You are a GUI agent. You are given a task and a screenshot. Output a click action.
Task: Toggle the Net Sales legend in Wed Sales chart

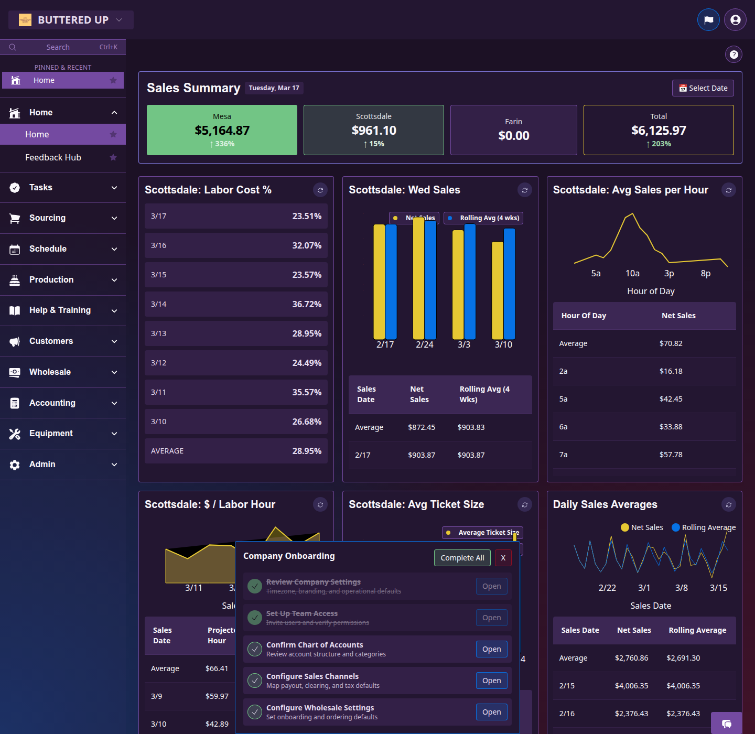pyautogui.click(x=414, y=218)
